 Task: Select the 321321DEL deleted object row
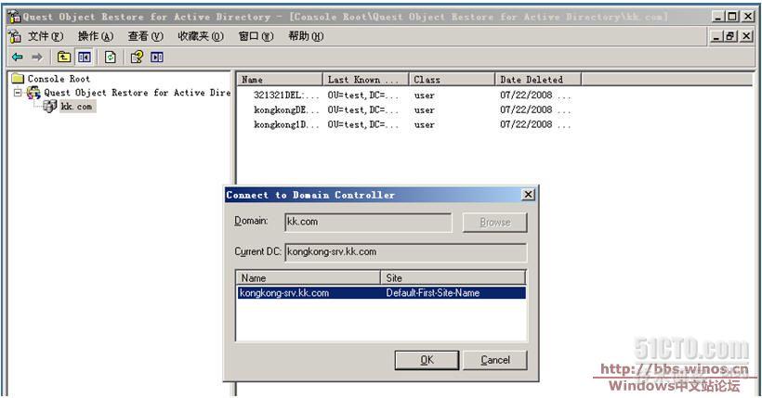[x=286, y=96]
